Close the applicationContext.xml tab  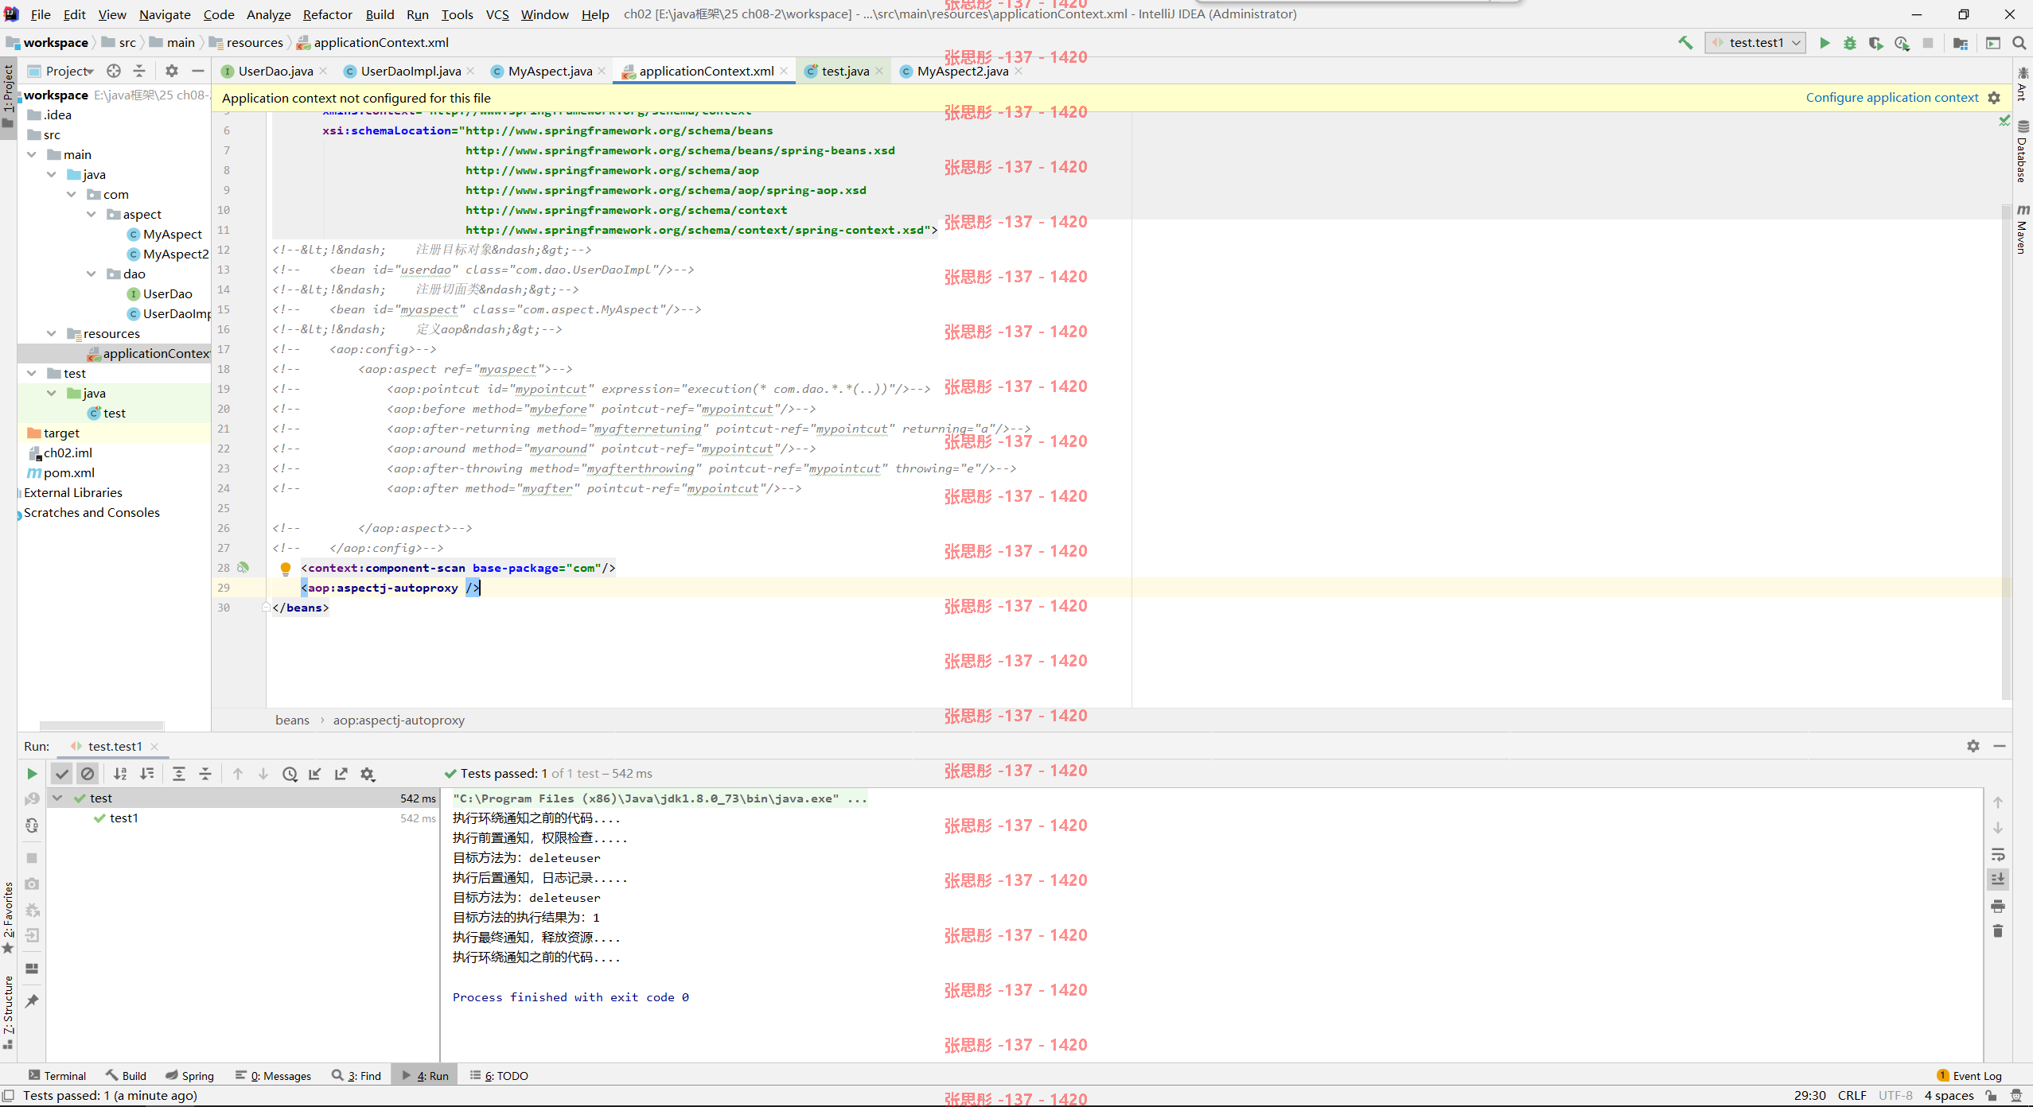coord(784,71)
